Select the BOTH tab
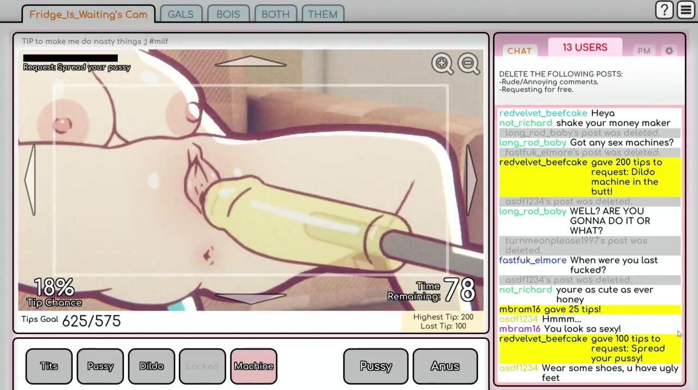Image resolution: width=698 pixels, height=390 pixels. pyautogui.click(x=275, y=14)
